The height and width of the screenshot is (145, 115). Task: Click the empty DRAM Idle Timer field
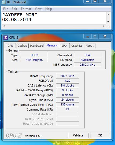point(67,114)
